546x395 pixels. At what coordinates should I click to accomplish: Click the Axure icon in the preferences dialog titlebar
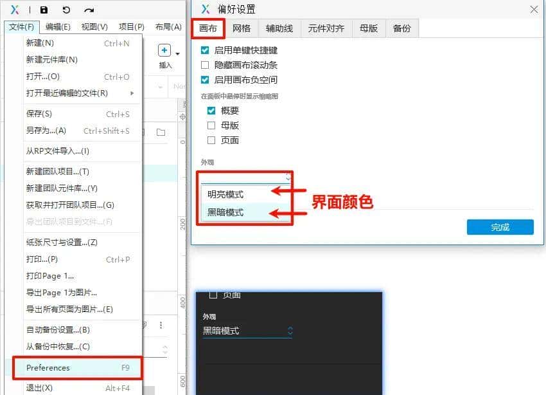point(206,9)
